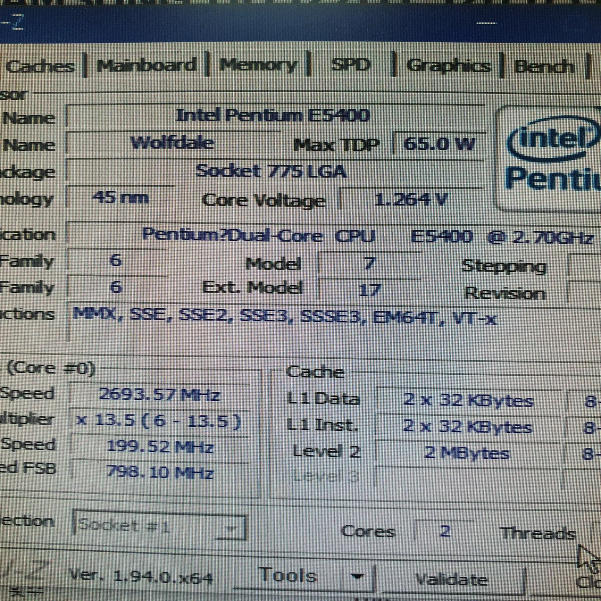Click the Model value 7
The height and width of the screenshot is (601, 601).
369,264
